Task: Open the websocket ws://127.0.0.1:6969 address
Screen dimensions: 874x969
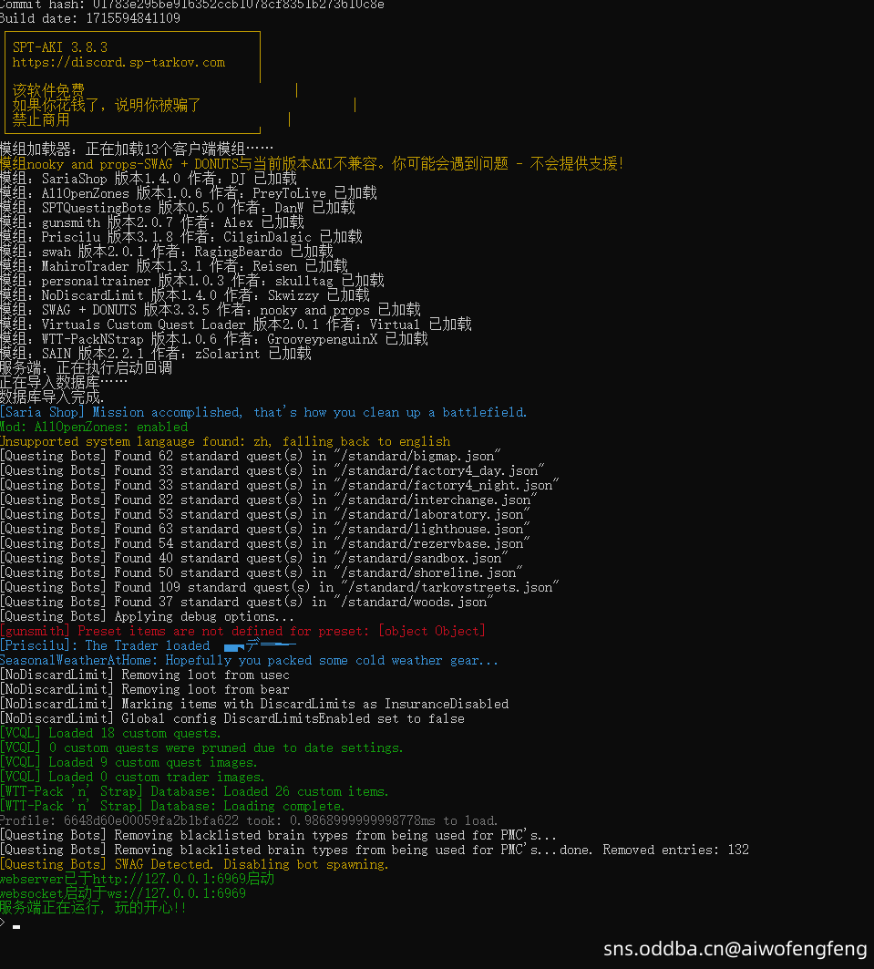Action: tap(176, 893)
